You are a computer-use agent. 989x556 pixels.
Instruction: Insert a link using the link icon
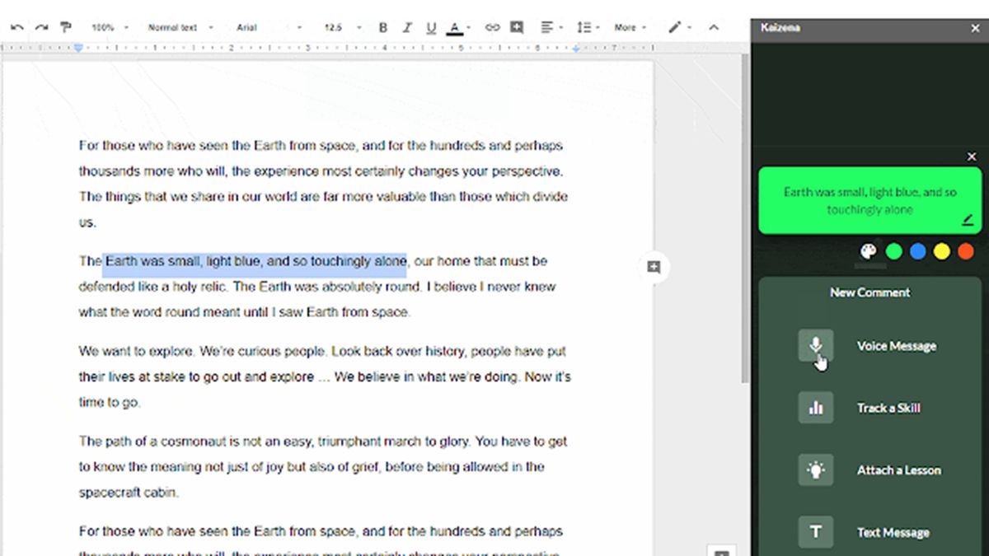click(493, 27)
